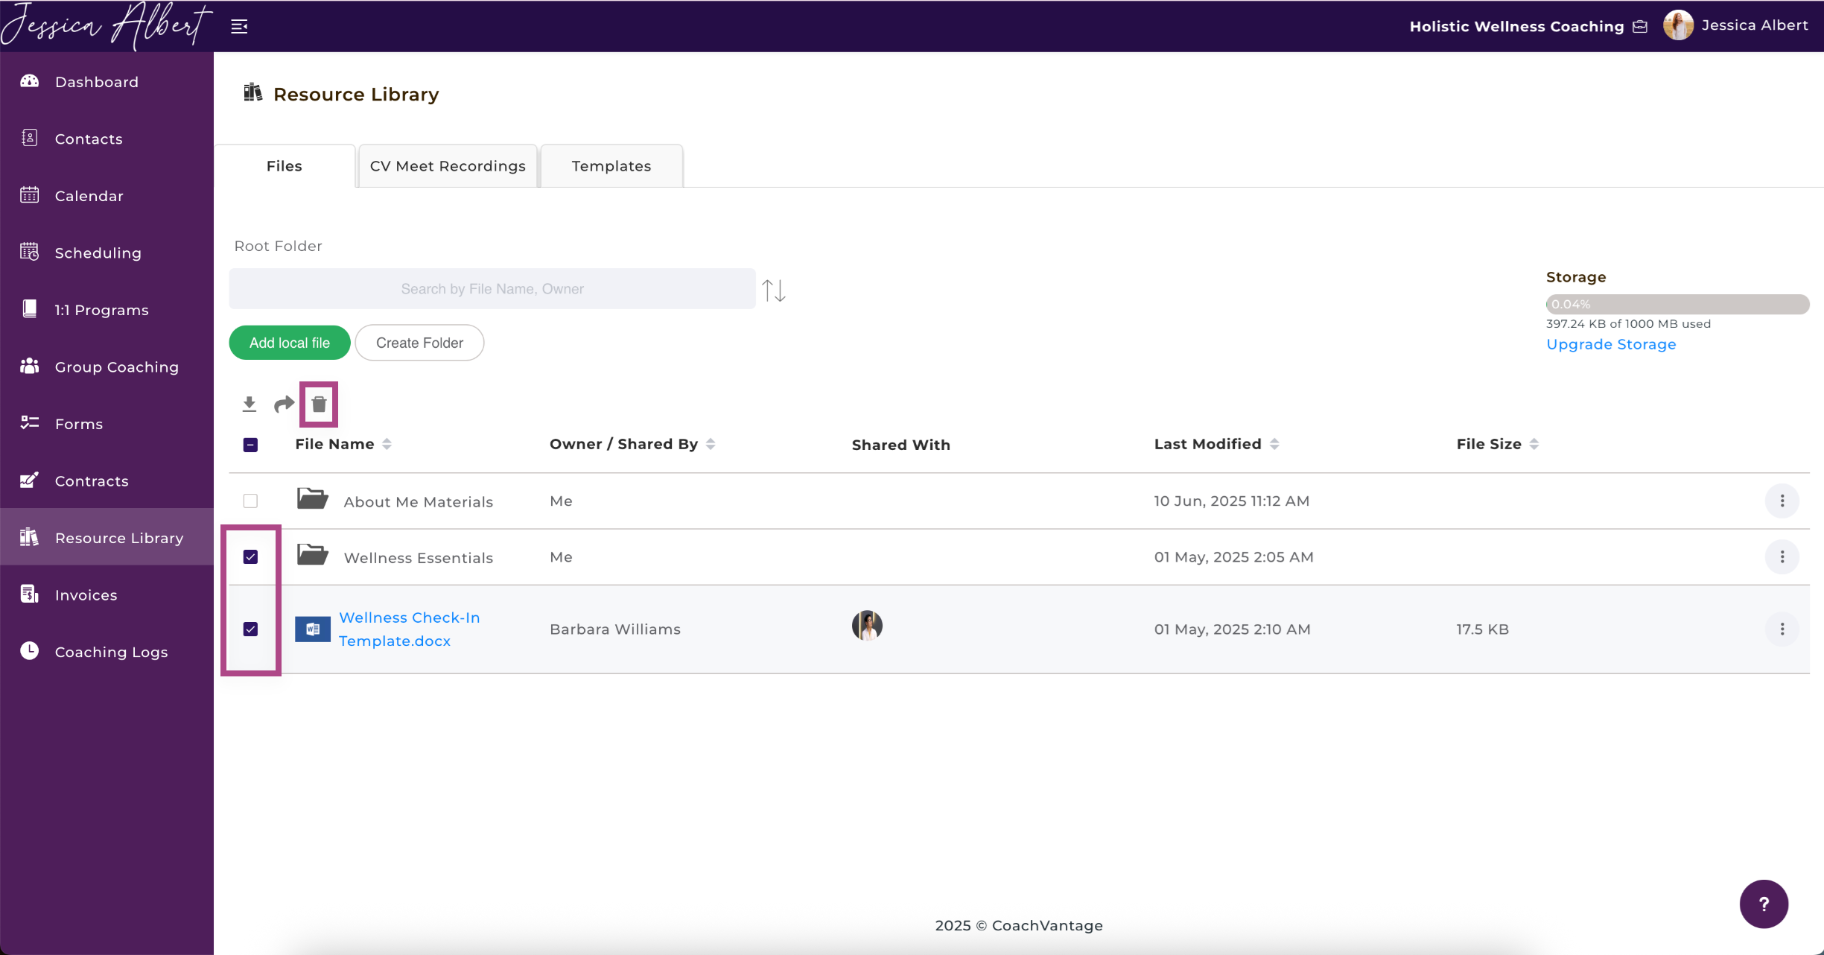
Task: Click the Holistic Wellness Coaching label
Action: pyautogui.click(x=1516, y=27)
